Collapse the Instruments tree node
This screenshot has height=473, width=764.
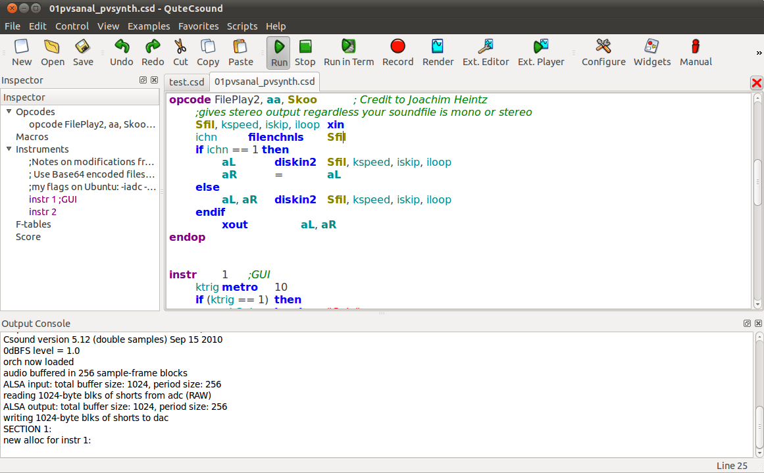tap(9, 149)
